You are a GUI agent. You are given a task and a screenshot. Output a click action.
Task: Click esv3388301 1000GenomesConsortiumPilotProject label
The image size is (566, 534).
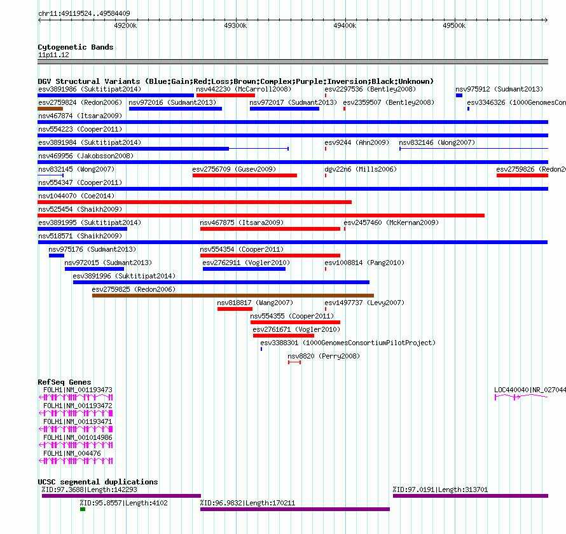pos(348,343)
